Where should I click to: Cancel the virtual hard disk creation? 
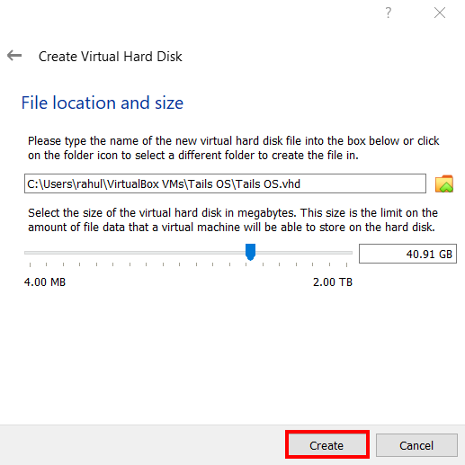(x=416, y=445)
